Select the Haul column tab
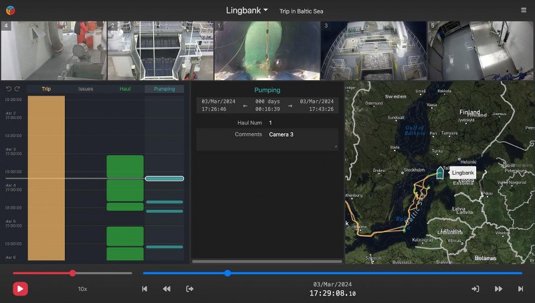The height and width of the screenshot is (303, 535). tap(125, 89)
